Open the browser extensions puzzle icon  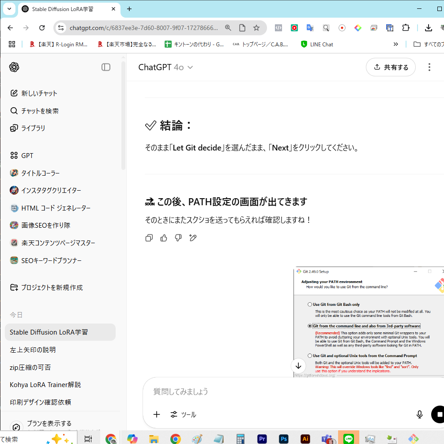click(406, 28)
